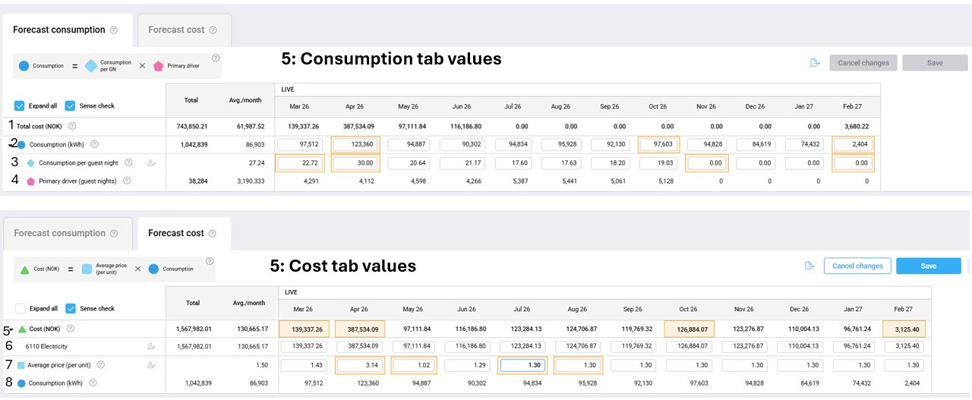The image size is (972, 400).
Task: Click export icon beside the greyed-out Save button
Action: click(x=815, y=62)
